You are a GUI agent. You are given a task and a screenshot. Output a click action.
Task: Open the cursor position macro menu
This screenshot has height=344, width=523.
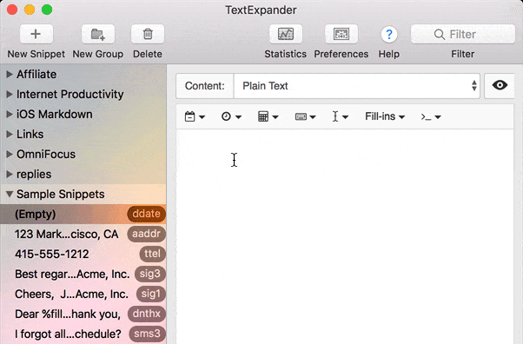341,116
